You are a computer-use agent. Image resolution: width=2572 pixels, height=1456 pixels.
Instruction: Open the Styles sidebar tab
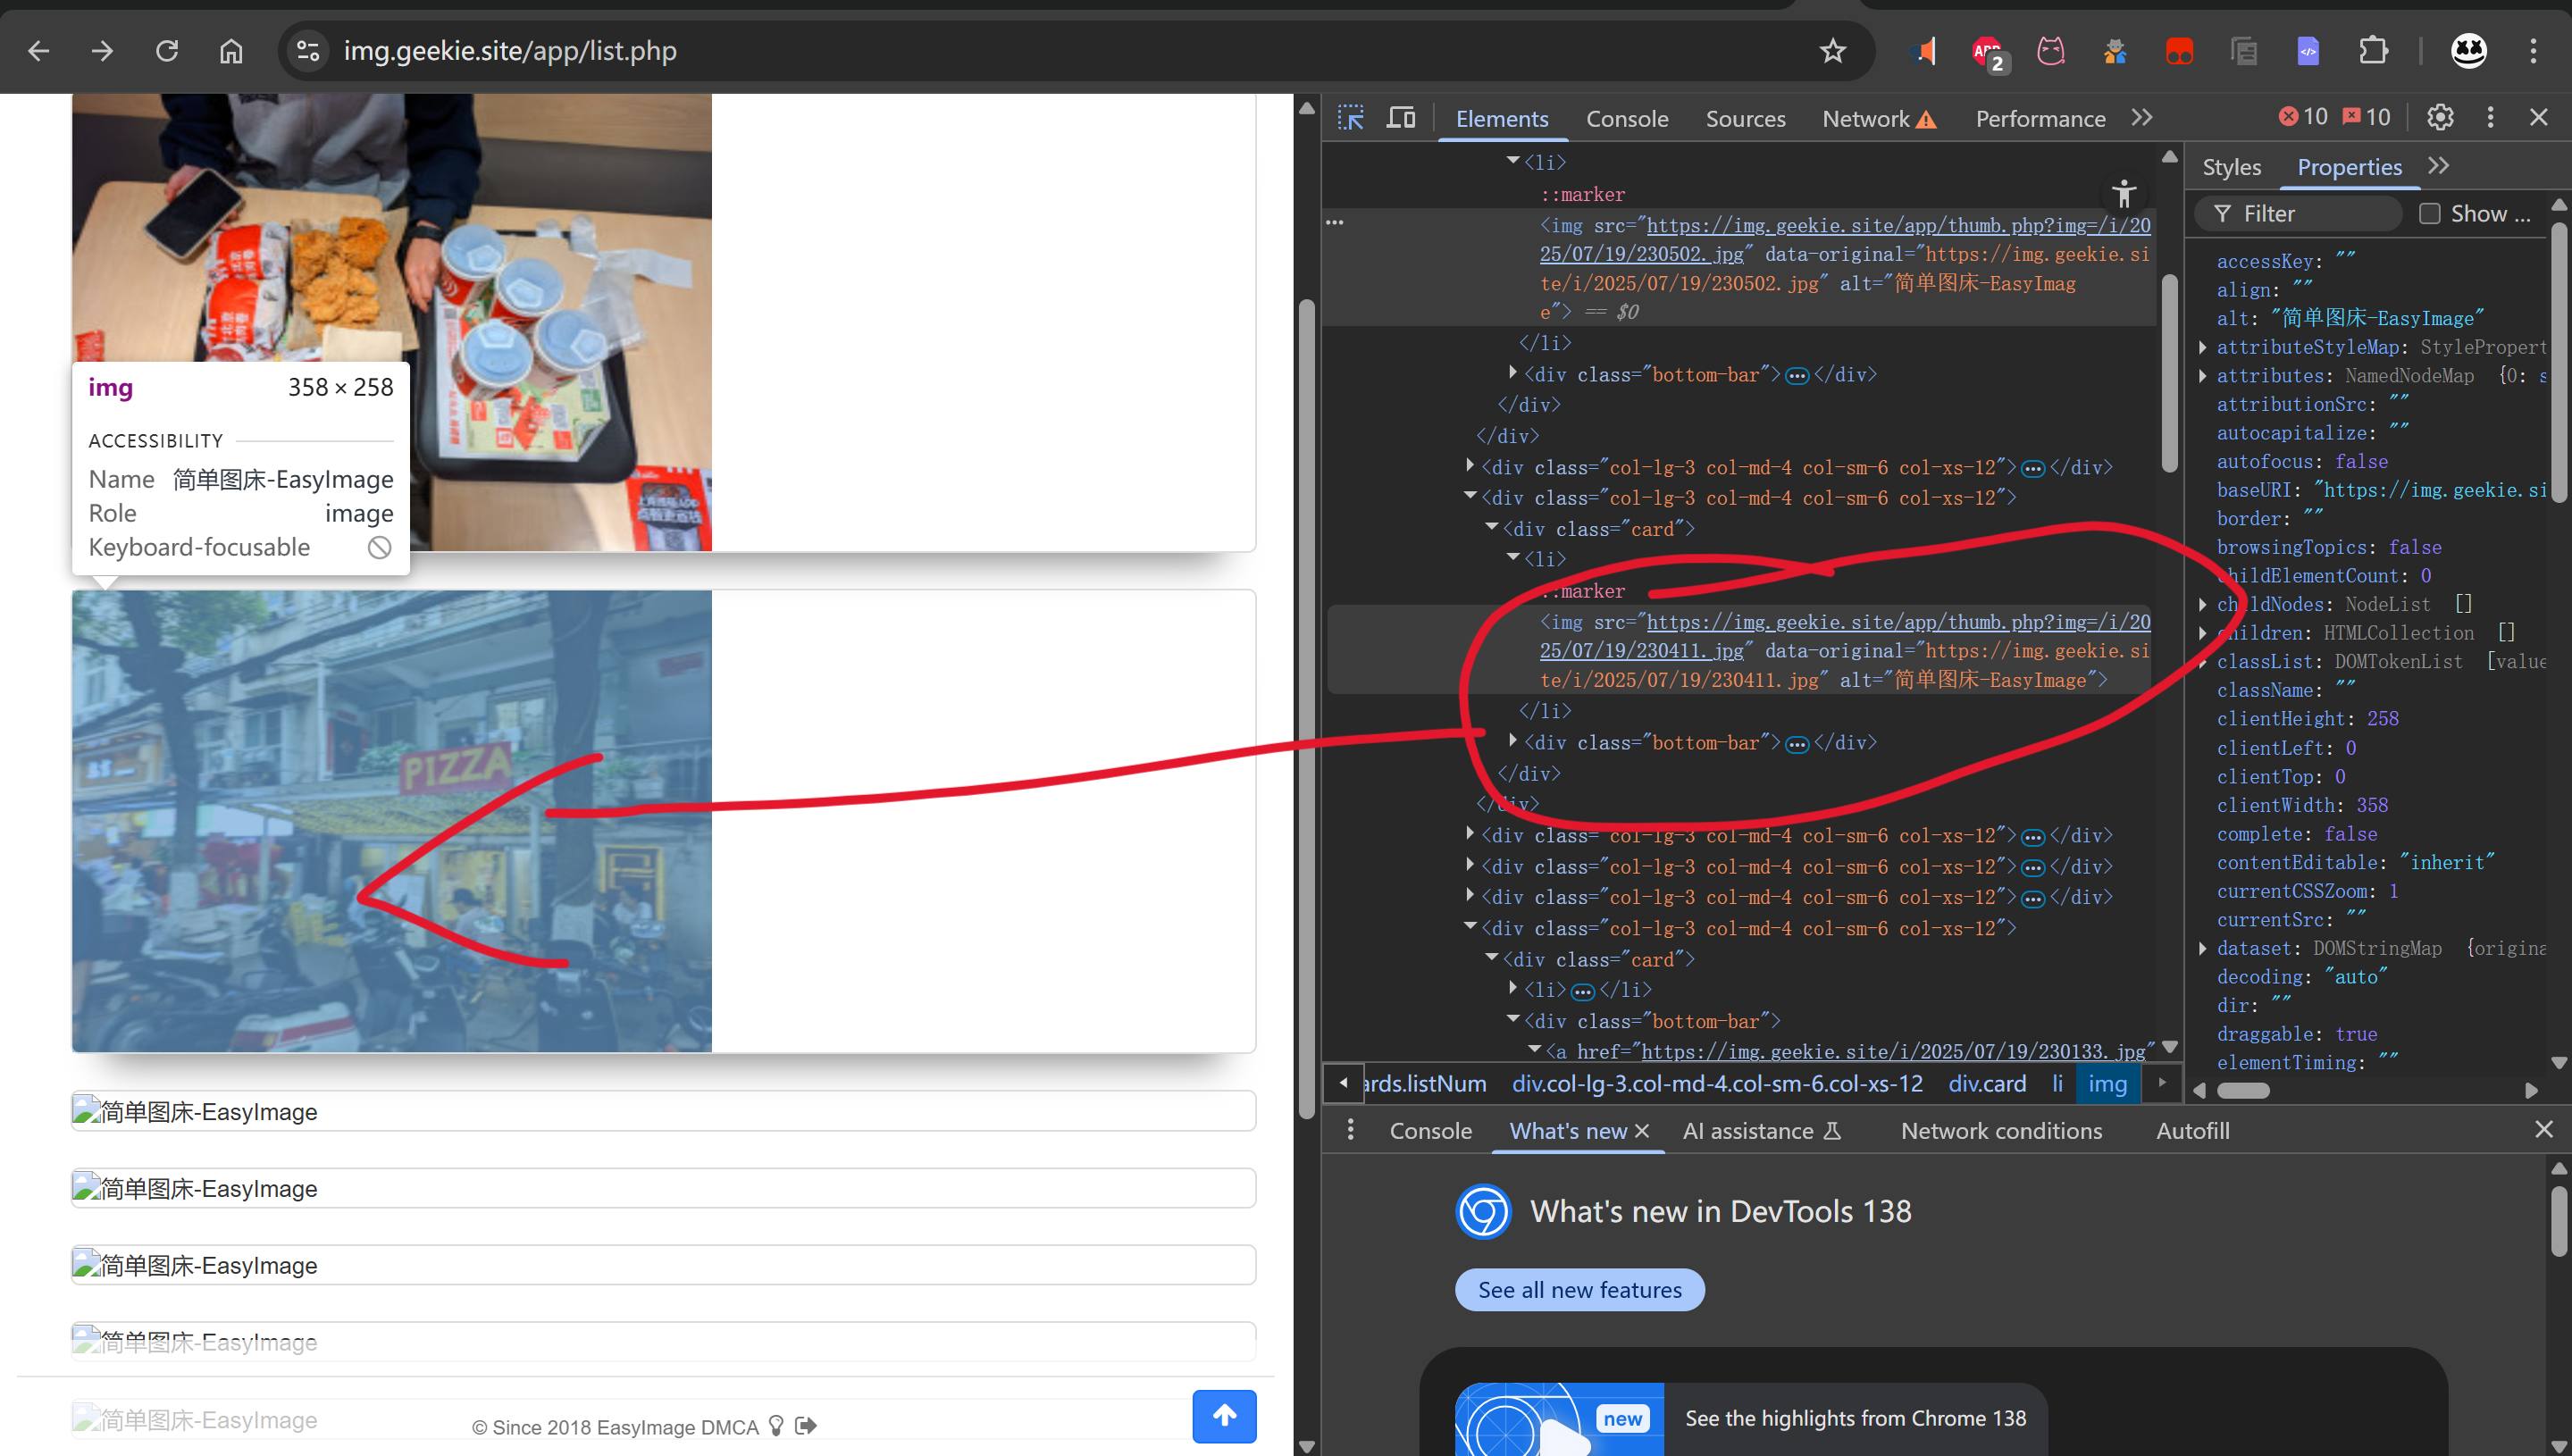(2231, 167)
